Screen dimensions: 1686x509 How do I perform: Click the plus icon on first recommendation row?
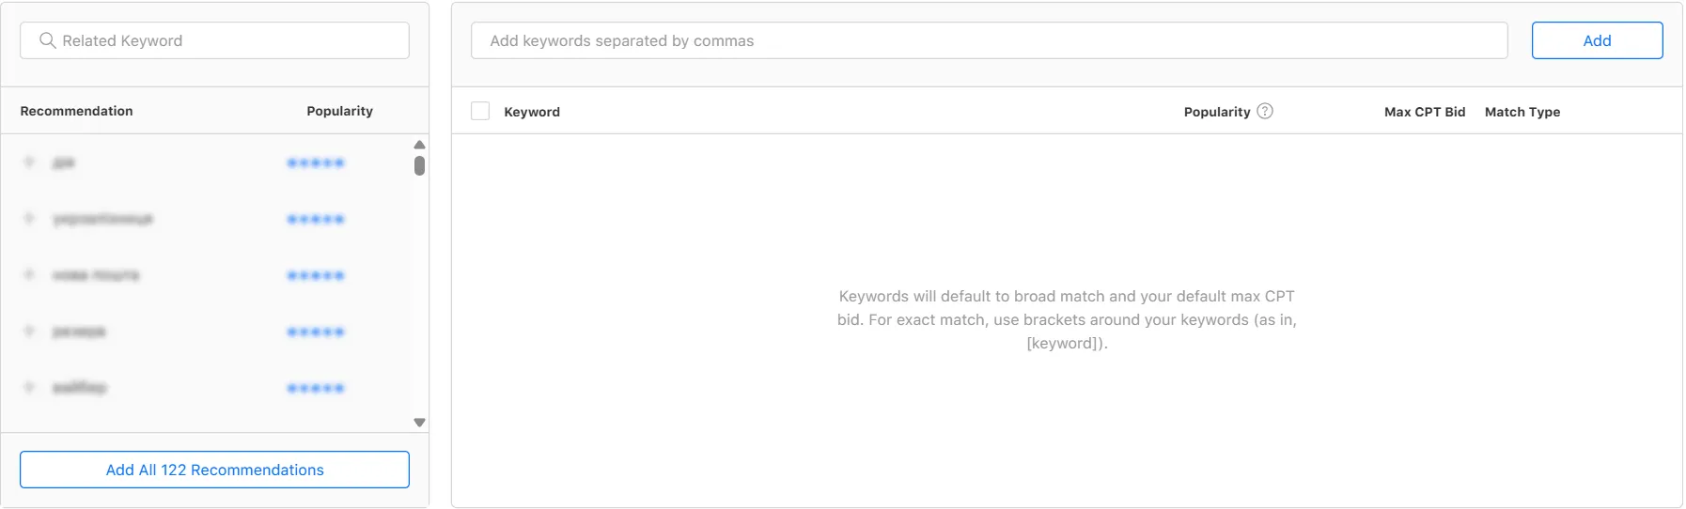tap(29, 162)
